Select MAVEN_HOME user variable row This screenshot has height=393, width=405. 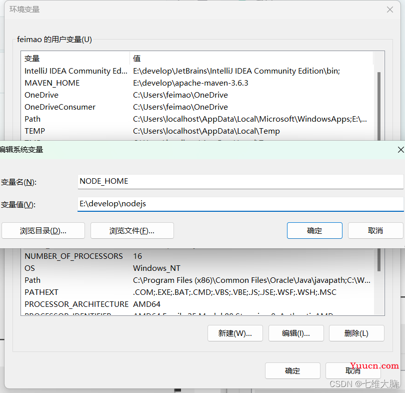coord(197,83)
